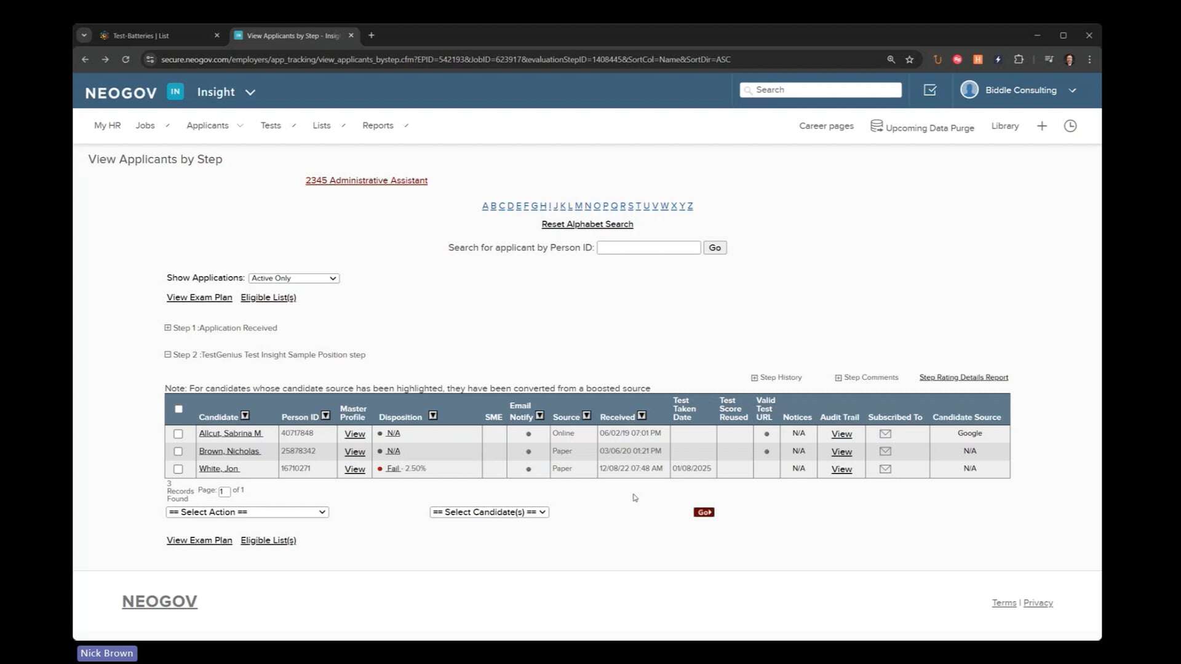Bookmark the page with star icon
1181x664 pixels.
pos(909,60)
